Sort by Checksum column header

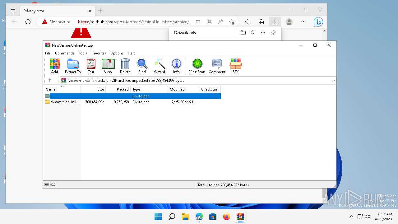[210, 89]
